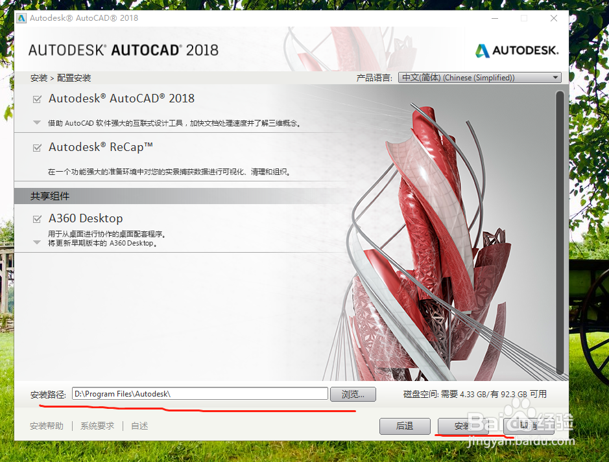Screen dimensions: 609x462
Task: Click the A360 Desktop title text
Action: [x=86, y=218]
